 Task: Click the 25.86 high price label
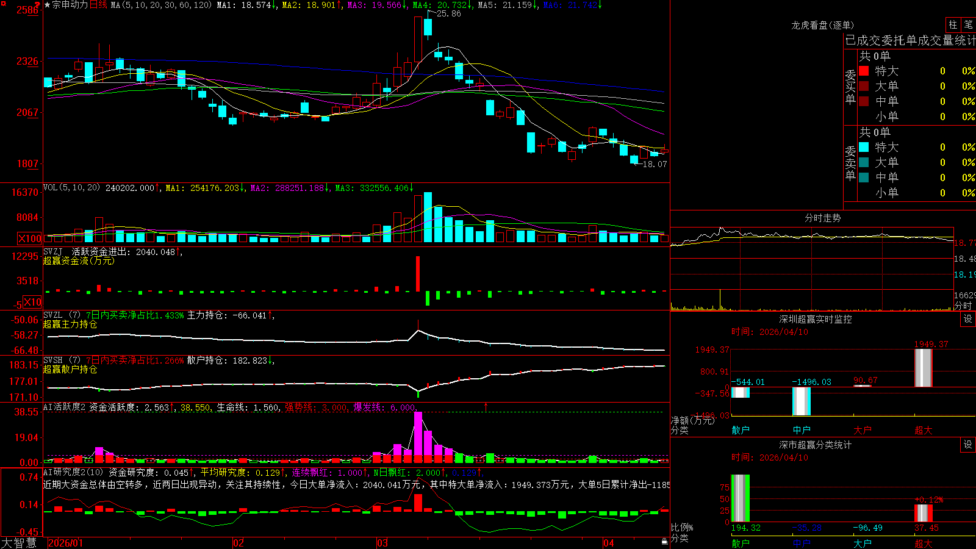click(449, 13)
